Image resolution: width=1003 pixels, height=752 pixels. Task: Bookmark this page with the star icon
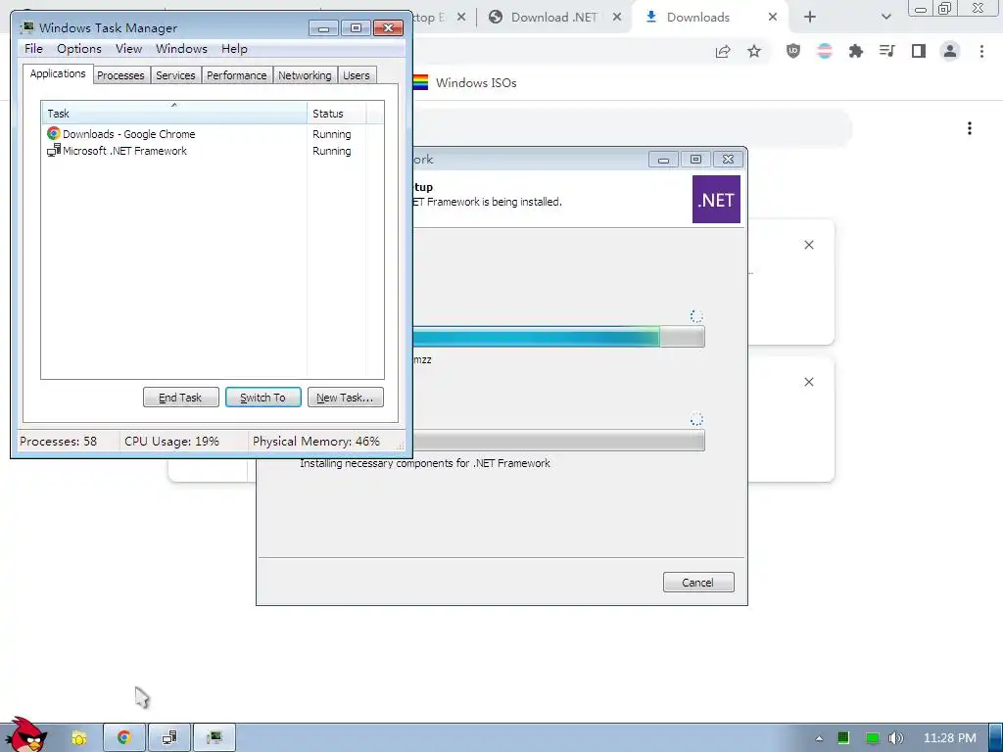click(x=754, y=51)
